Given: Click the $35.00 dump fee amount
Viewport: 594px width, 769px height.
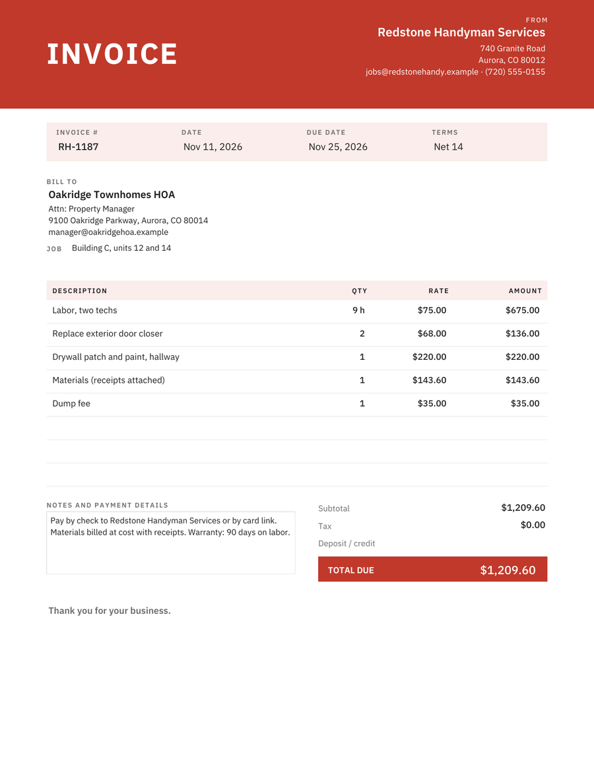Looking at the screenshot, I should pyautogui.click(x=525, y=403).
